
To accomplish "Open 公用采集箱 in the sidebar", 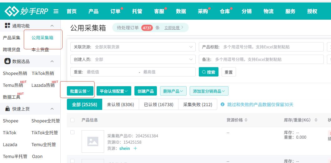I will point(43,38).
